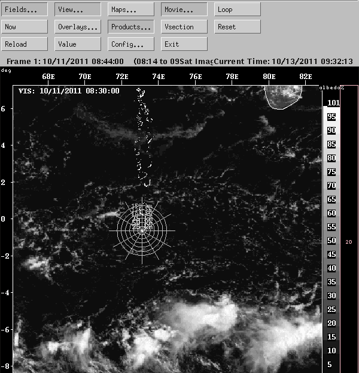Exit the display application

pos(184,44)
